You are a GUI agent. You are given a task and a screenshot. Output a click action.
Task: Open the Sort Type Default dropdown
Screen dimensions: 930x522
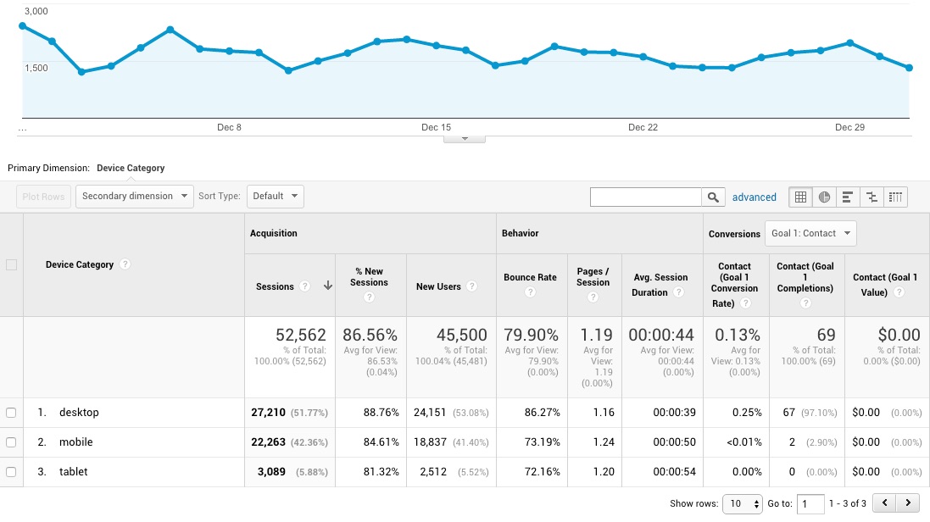point(276,197)
